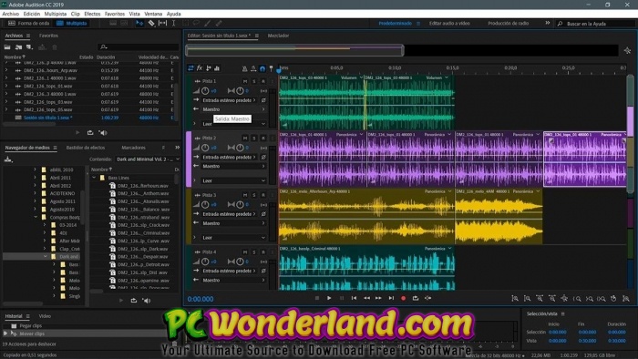Open file icon in Archivos panel
This screenshot has height=359, width=638.
(7, 47)
